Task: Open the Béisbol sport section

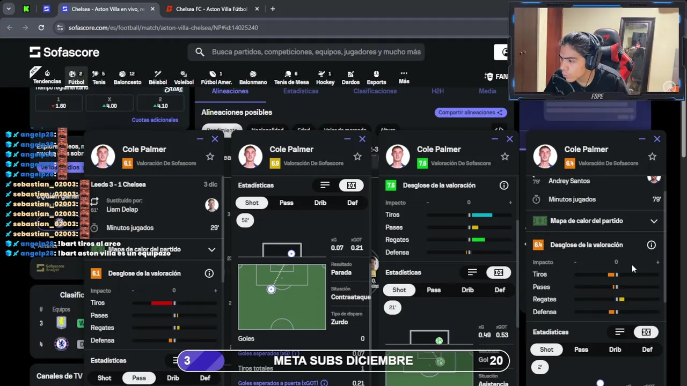Action: (x=158, y=77)
